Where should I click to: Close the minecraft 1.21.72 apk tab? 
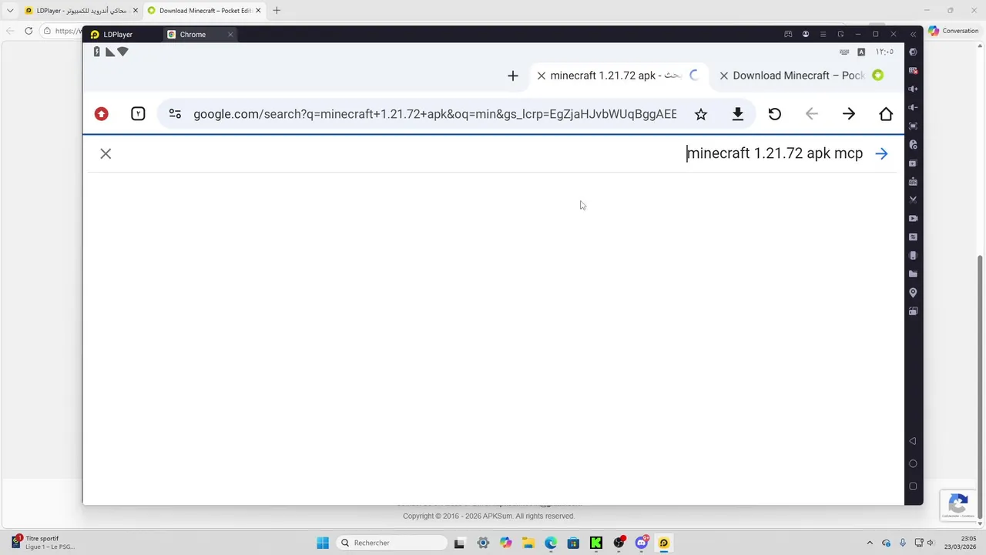click(x=542, y=76)
